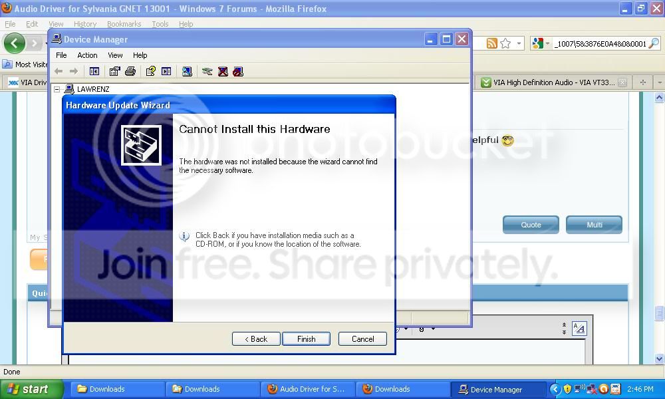The width and height of the screenshot is (665, 399).
Task: Collapse the LAWRENZ computer tree node
Action: [x=57, y=90]
